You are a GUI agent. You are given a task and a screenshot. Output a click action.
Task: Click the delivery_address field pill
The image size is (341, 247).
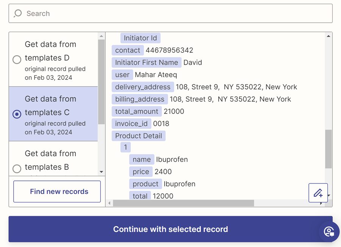click(142, 87)
